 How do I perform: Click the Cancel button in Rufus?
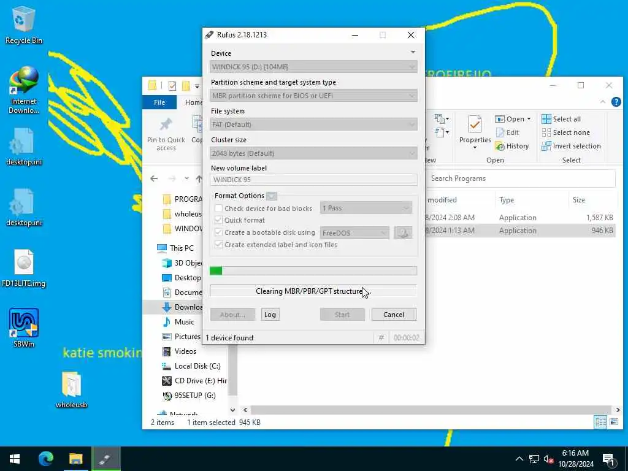[394, 315]
